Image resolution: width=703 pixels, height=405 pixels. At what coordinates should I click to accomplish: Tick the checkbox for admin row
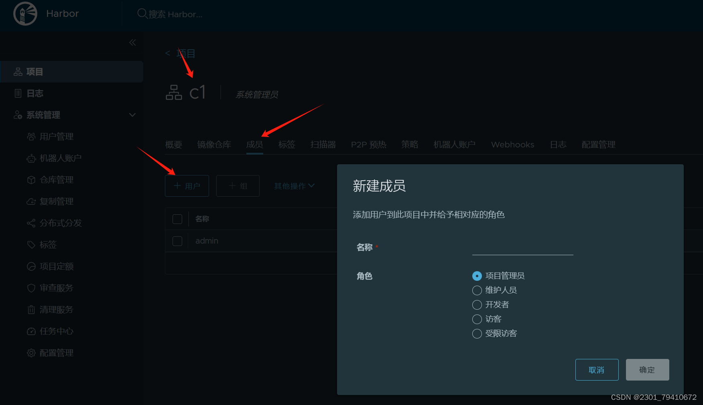click(x=177, y=241)
